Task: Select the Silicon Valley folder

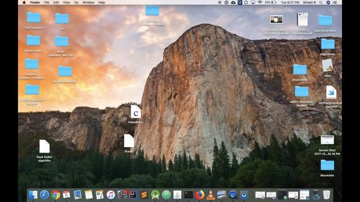Action: [x=33, y=40]
